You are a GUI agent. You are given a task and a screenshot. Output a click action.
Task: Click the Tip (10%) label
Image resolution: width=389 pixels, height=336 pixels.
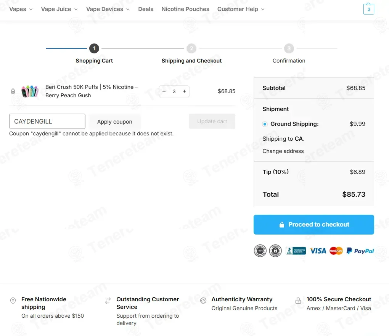pyautogui.click(x=276, y=172)
